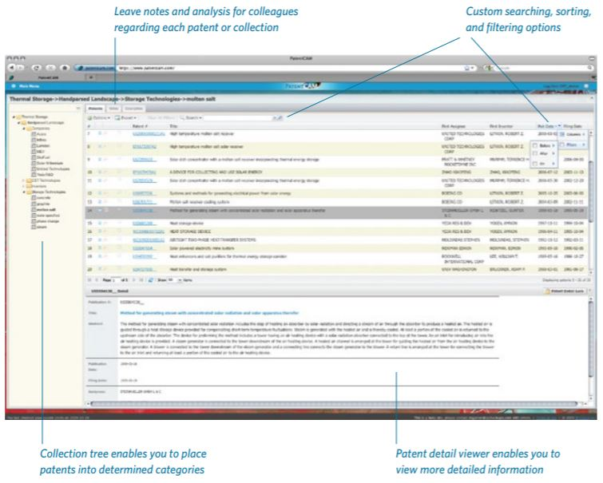Click the search go icon beside the grid search field
Viewport: 603px width, 483px height.
pos(280,117)
